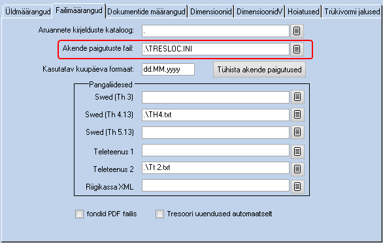Click the Teleteenus 1 input field
This screenshot has width=383, height=243.
click(216, 150)
